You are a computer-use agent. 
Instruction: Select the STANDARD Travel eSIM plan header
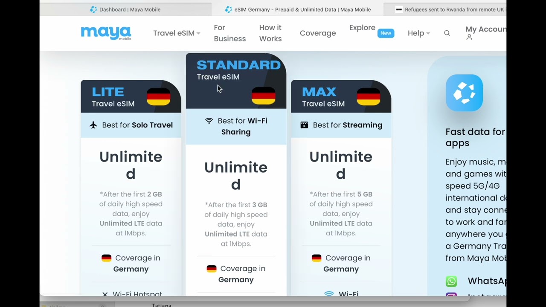click(x=236, y=81)
